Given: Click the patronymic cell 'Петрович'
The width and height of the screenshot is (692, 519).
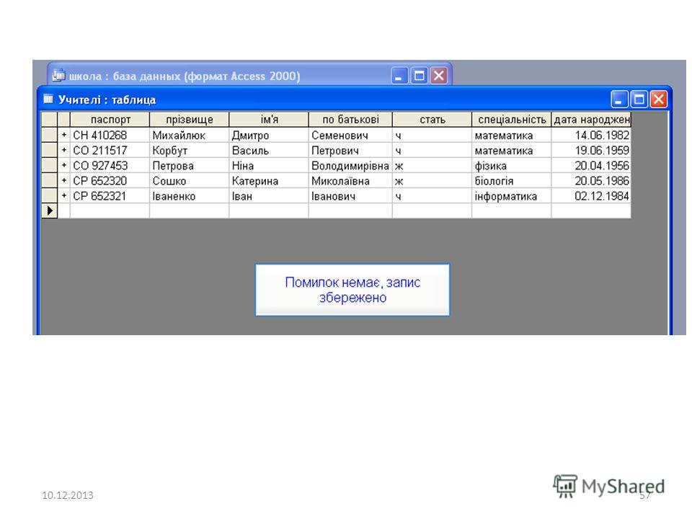Looking at the screenshot, I should pos(350,150).
